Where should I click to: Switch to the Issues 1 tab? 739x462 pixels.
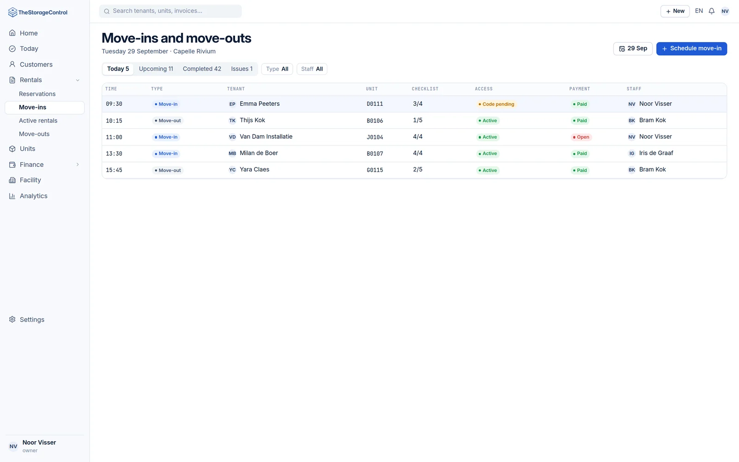(x=242, y=69)
